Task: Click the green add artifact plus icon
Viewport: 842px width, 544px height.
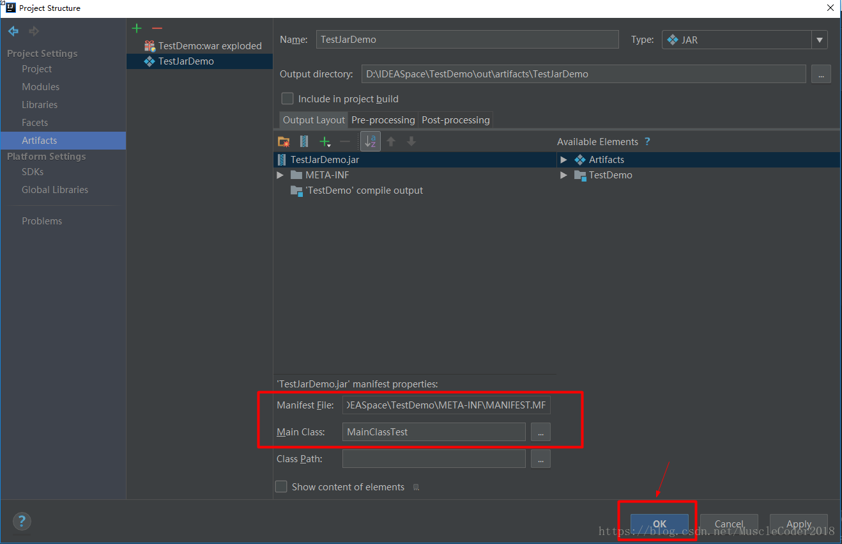Action: point(137,28)
